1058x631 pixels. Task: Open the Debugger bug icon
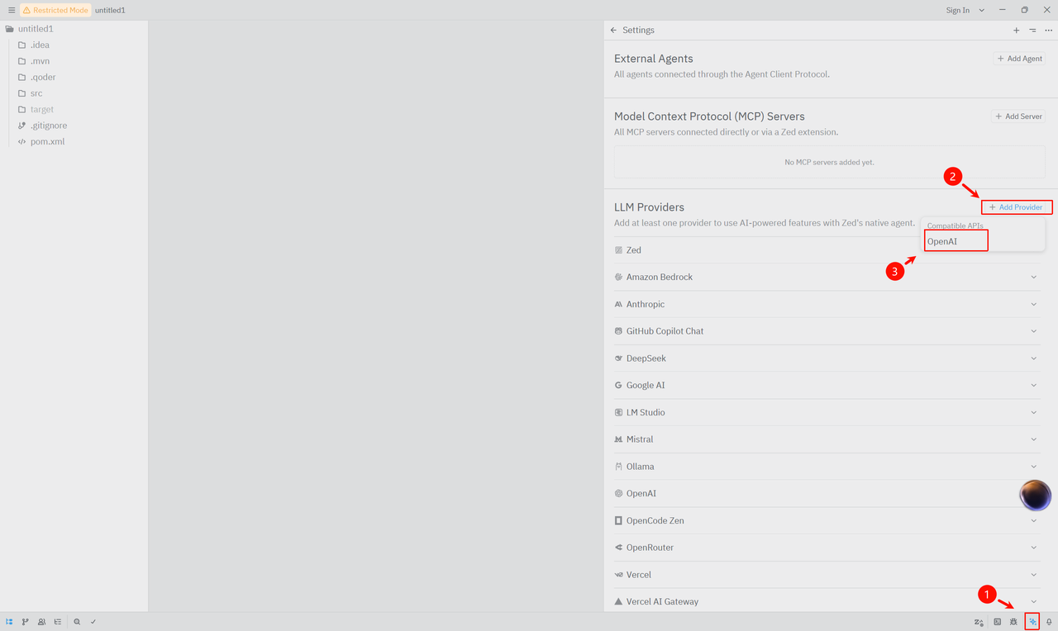[x=1013, y=622]
